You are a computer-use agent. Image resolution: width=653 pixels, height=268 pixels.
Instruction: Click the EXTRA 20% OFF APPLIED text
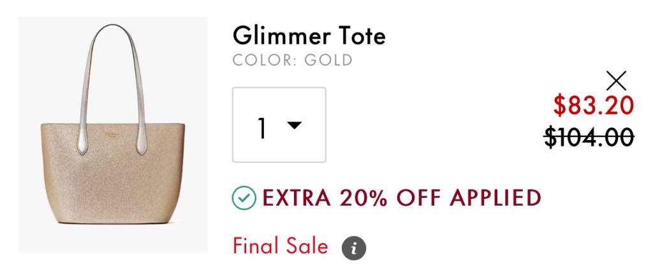pos(402,198)
